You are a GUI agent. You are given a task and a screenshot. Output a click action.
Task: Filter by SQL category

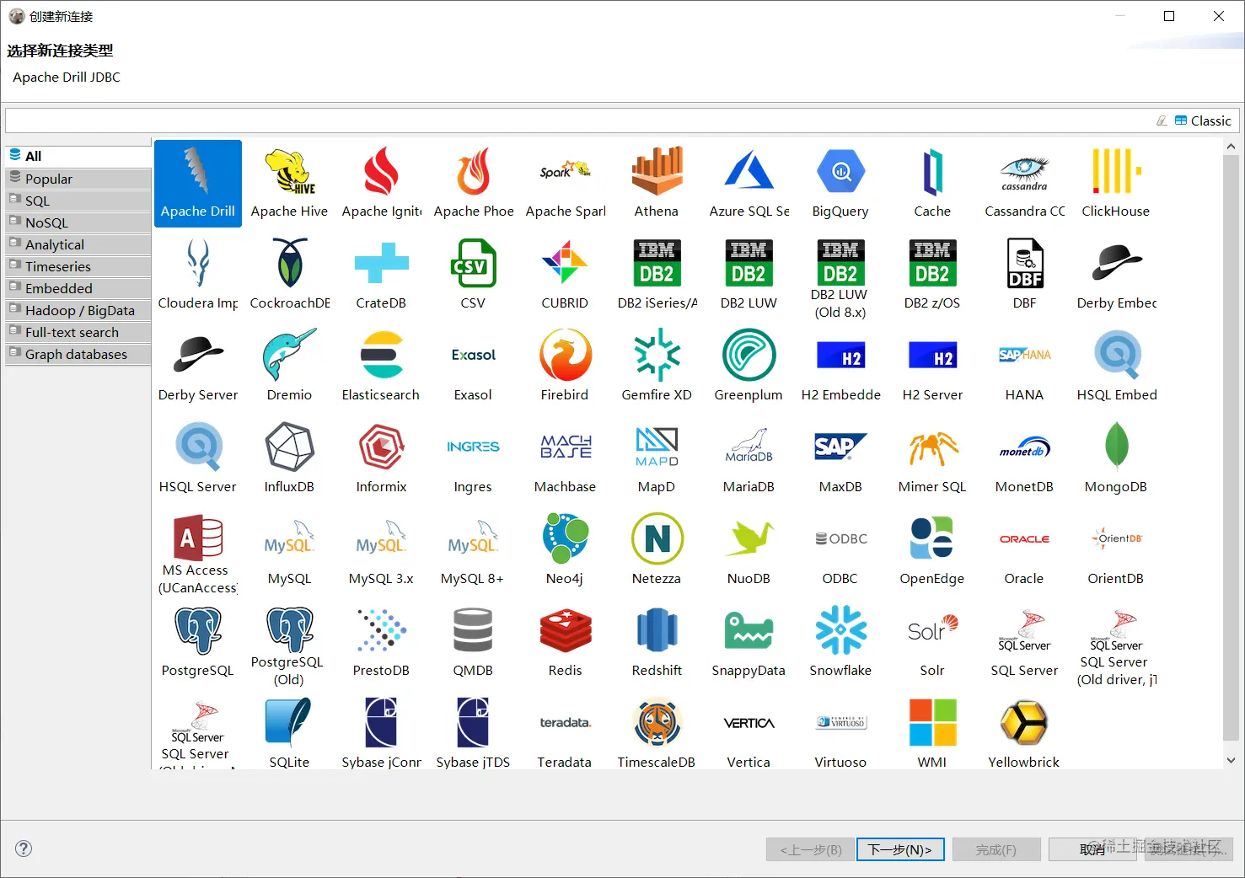pos(78,201)
